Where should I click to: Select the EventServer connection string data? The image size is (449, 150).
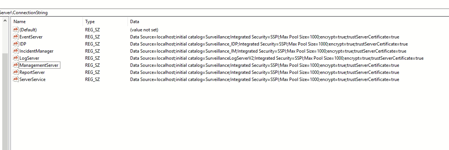coord(264,37)
